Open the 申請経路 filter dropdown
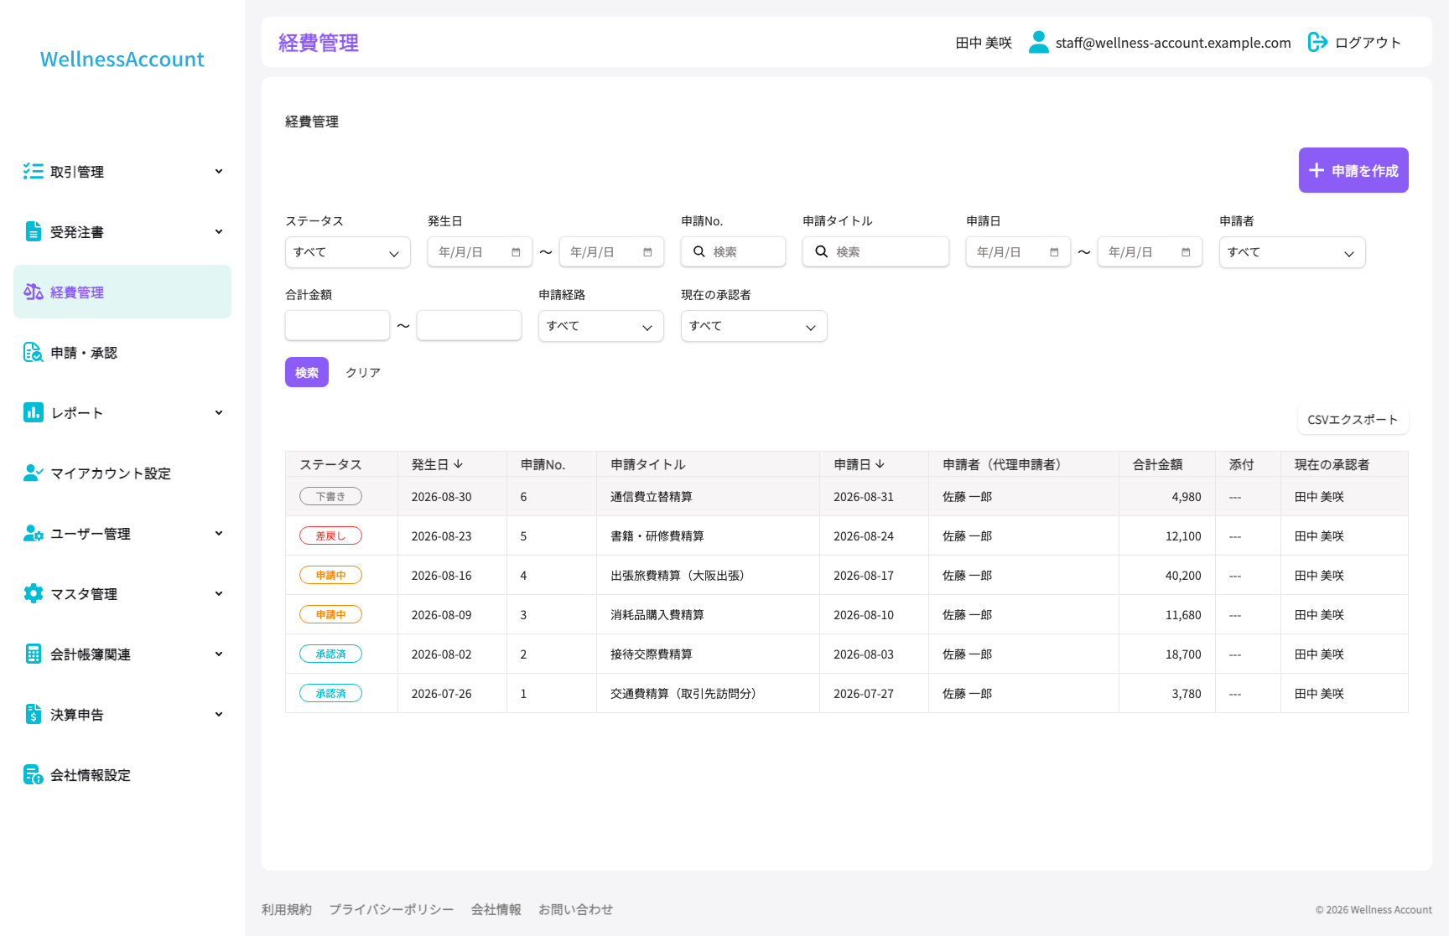Image resolution: width=1449 pixels, height=936 pixels. 601,326
